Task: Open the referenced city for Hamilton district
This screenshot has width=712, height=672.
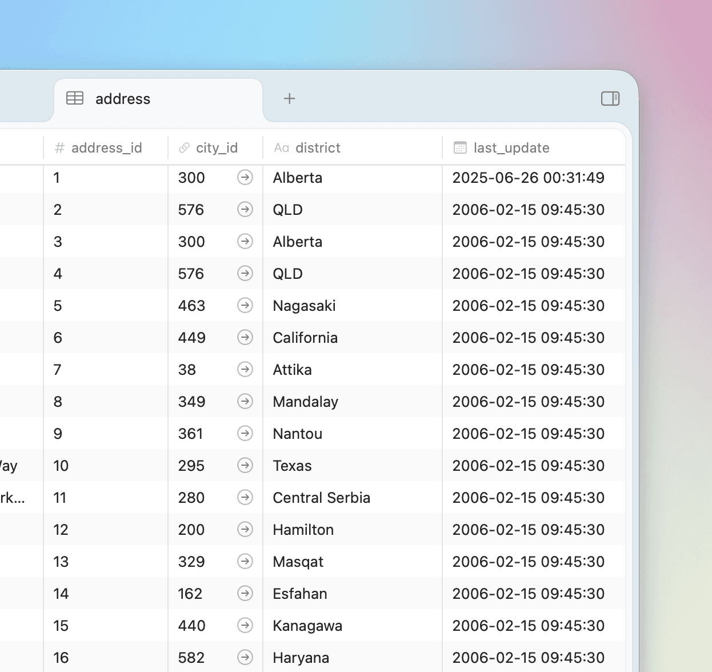Action: coord(245,529)
